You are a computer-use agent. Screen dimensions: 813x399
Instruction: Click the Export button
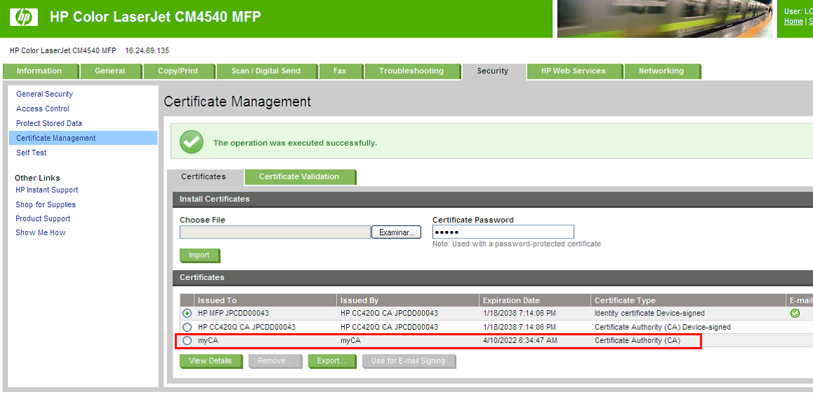click(x=329, y=361)
